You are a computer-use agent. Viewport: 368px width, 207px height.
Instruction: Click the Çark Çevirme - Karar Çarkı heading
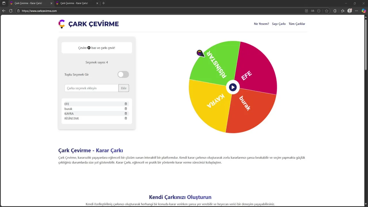pos(91,150)
